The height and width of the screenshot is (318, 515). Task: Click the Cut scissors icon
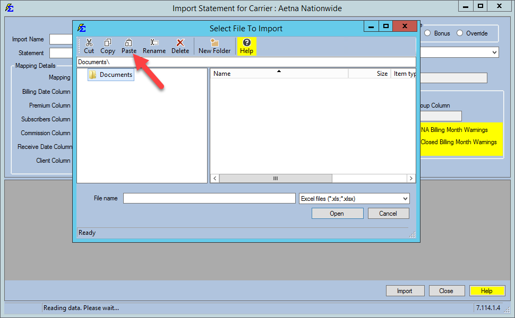tap(89, 43)
